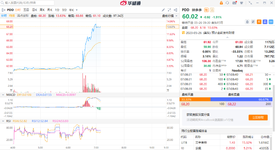Open the 盘前行情 dropdown
This screenshot has width=275, height=150.
coord(170,16)
